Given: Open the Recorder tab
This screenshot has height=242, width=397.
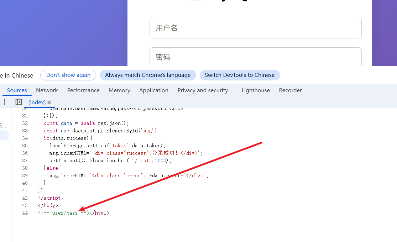Looking at the screenshot, I should pyautogui.click(x=291, y=90).
